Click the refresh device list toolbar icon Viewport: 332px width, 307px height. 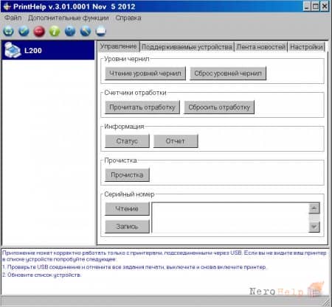8,31
